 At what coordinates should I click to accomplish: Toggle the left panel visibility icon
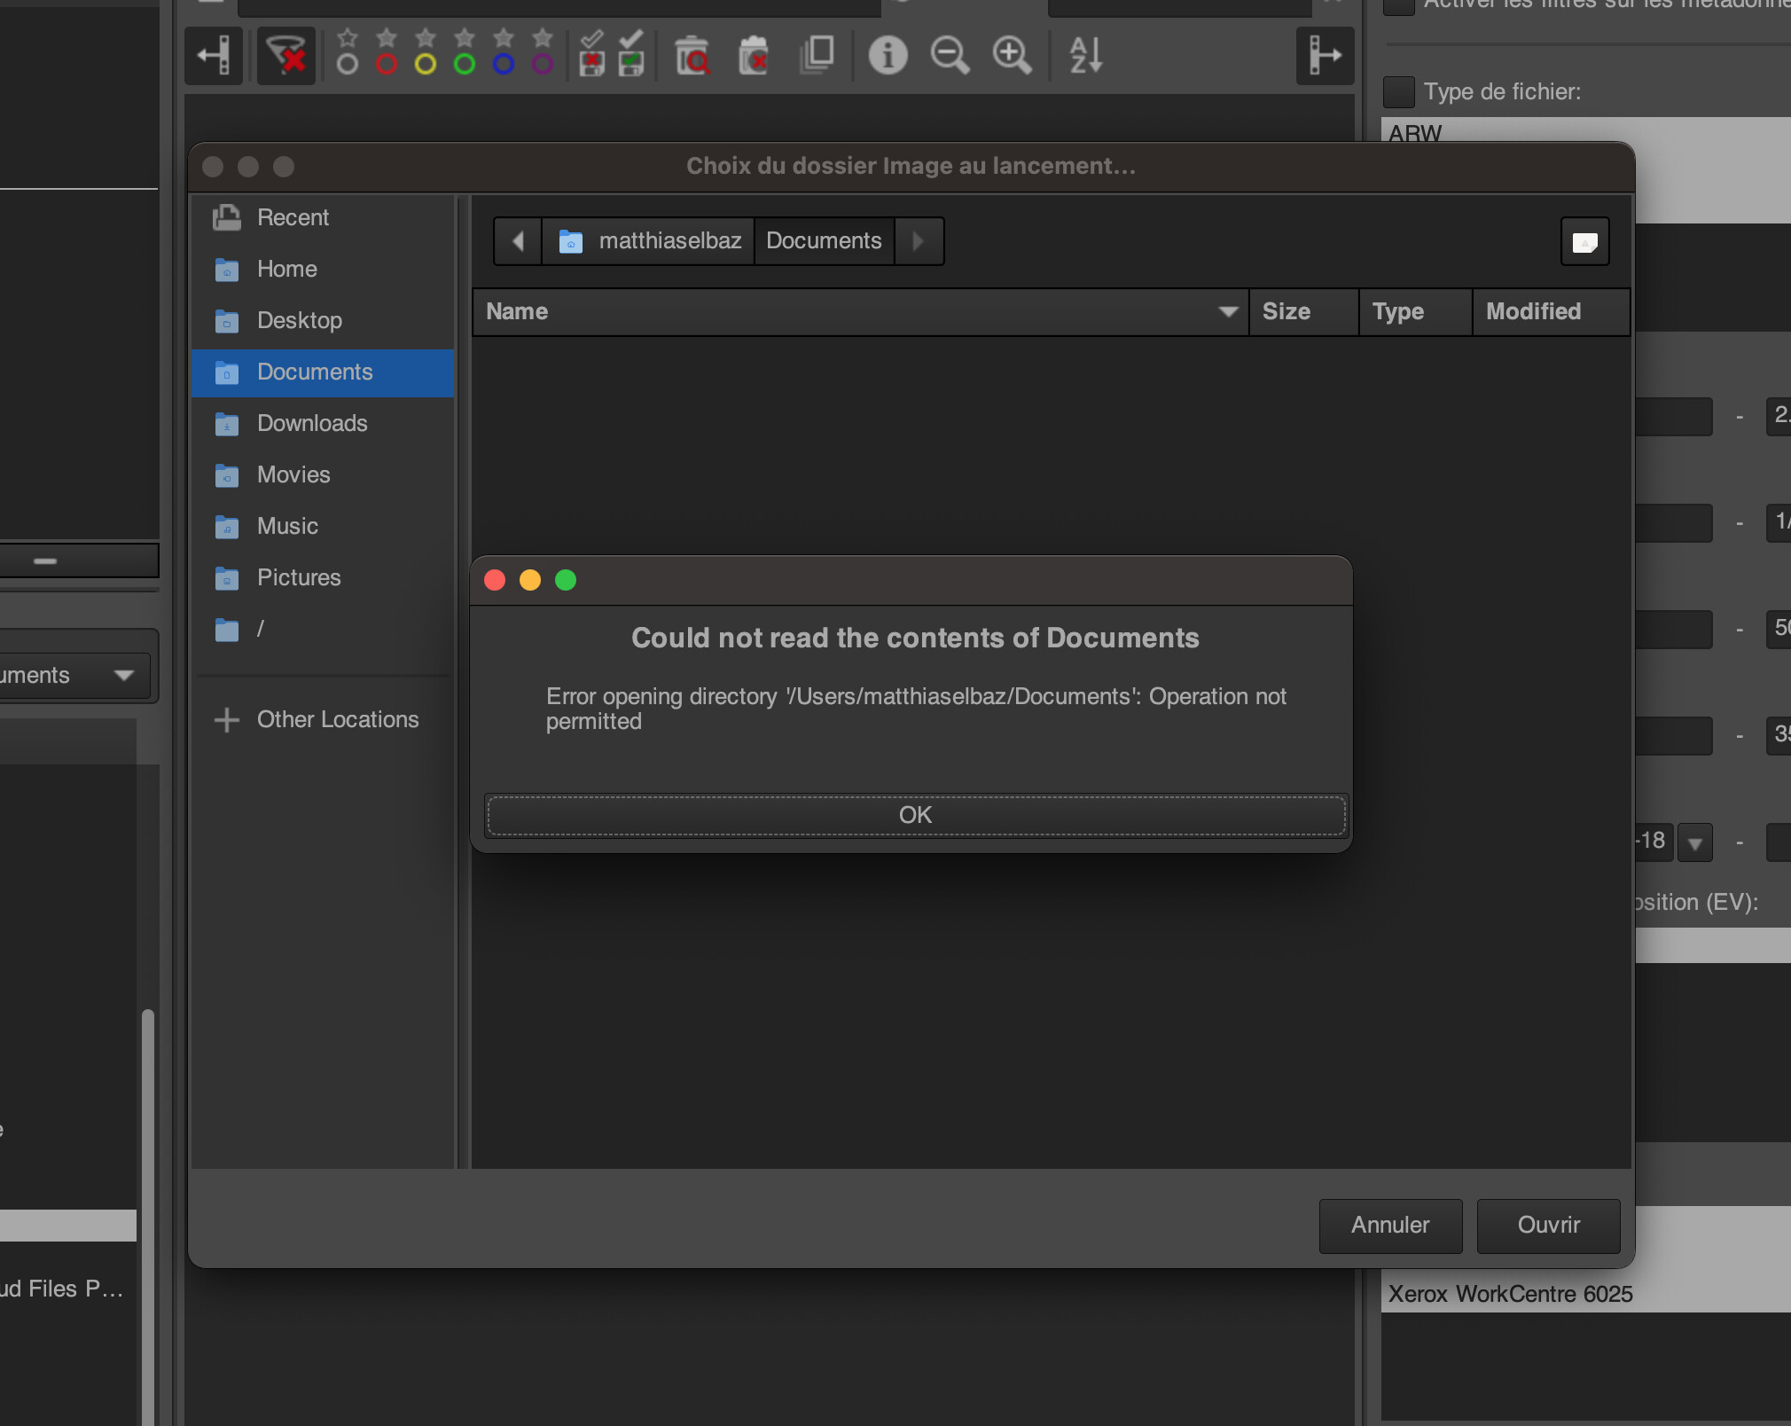(214, 56)
